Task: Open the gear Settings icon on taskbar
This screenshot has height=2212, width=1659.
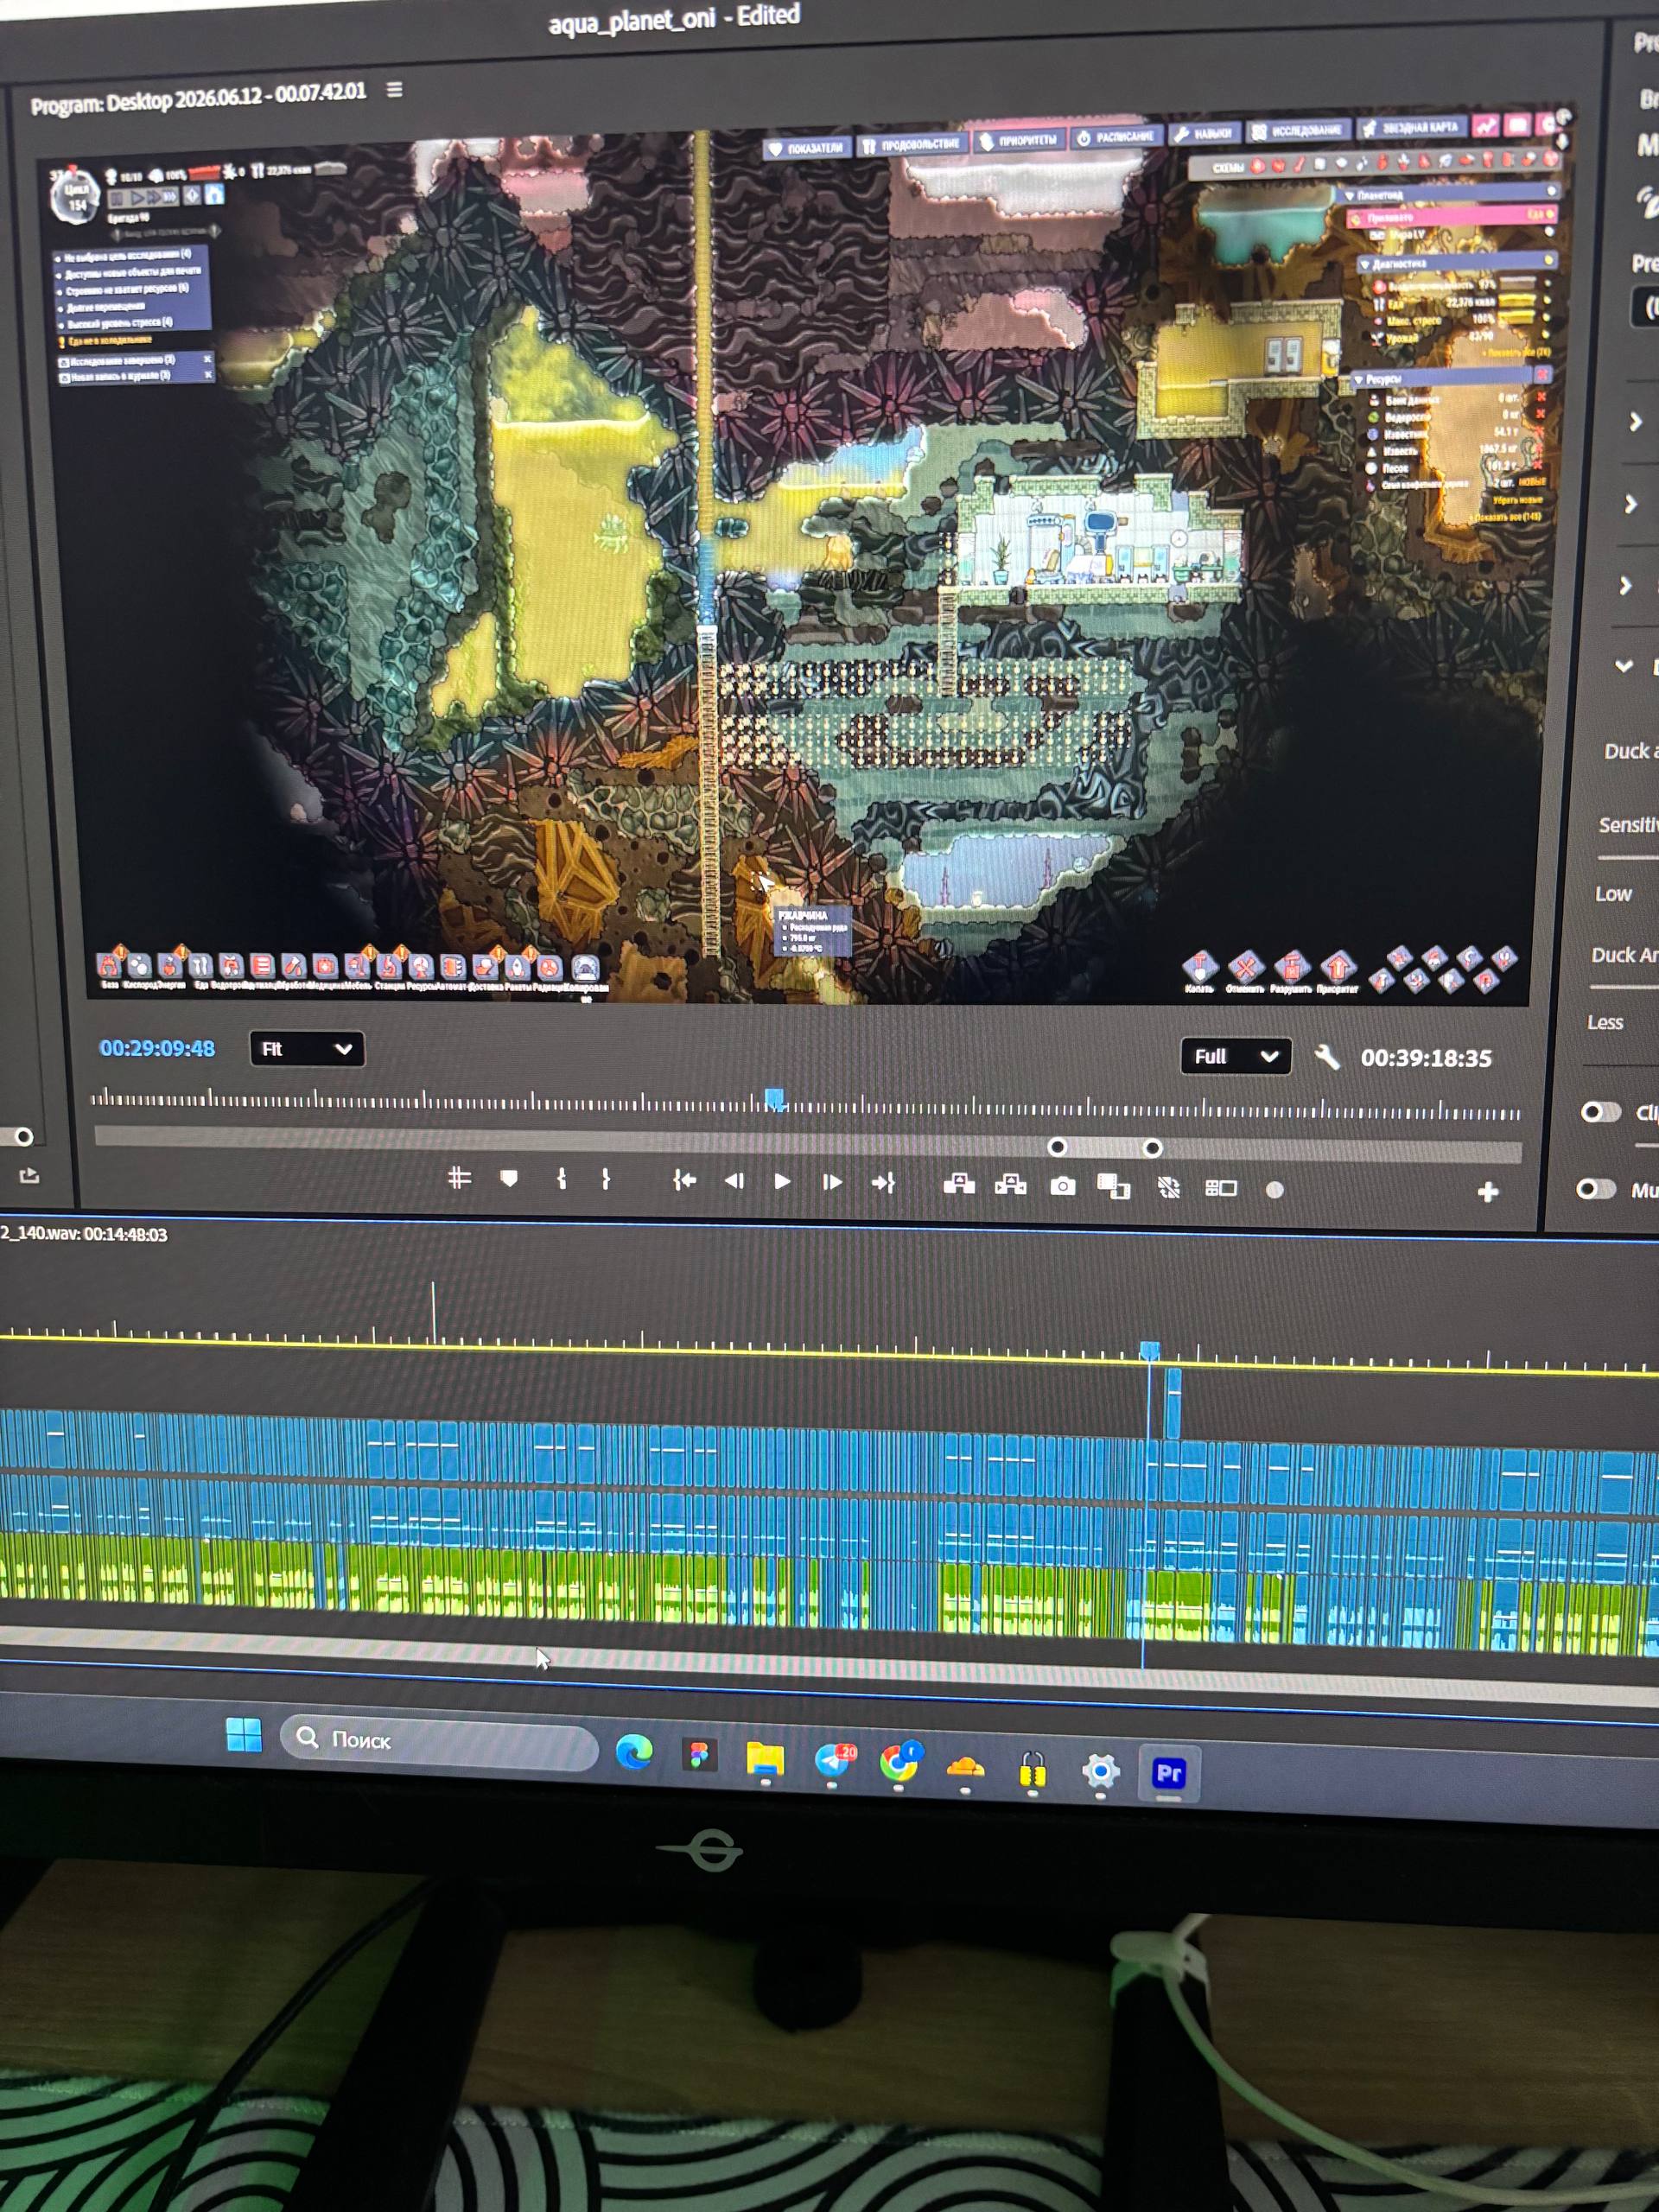Action: [x=1100, y=1772]
